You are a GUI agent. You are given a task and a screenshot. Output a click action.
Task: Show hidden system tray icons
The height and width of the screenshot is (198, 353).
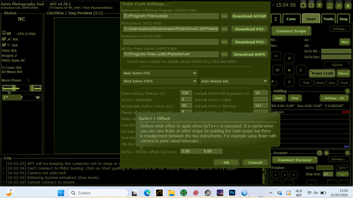(271, 193)
